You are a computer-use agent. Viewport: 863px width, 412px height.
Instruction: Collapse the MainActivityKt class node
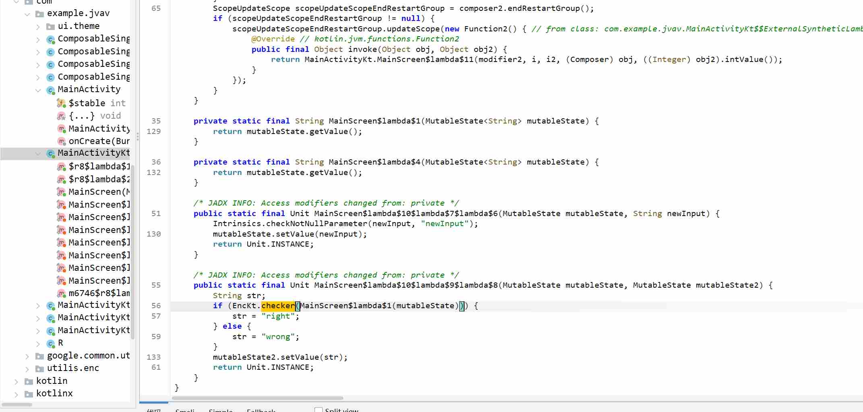pos(38,154)
